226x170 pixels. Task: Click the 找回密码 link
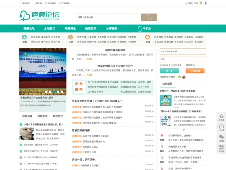(190, 65)
